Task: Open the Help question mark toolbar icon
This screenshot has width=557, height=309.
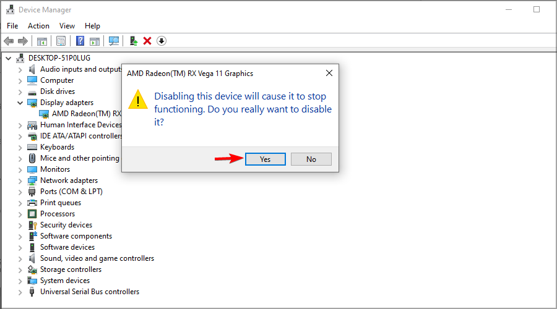Action: 80,41
